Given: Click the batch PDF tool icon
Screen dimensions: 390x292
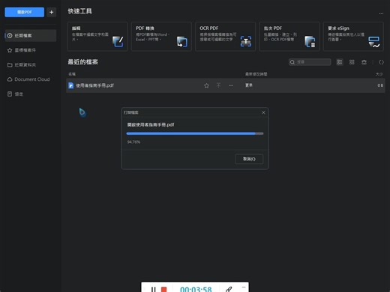Looking at the screenshot, I should point(310,41).
